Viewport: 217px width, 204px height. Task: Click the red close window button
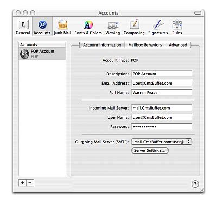coord(18,13)
